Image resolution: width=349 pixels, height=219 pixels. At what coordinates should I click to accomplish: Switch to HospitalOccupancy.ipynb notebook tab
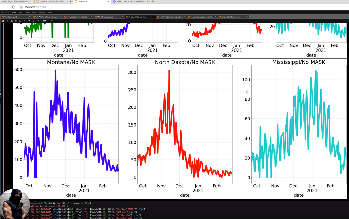[x=202, y=17]
